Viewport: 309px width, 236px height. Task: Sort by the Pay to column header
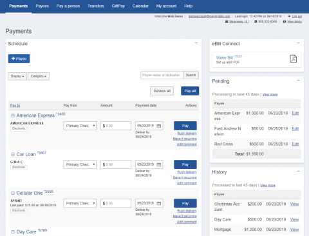point(15,105)
